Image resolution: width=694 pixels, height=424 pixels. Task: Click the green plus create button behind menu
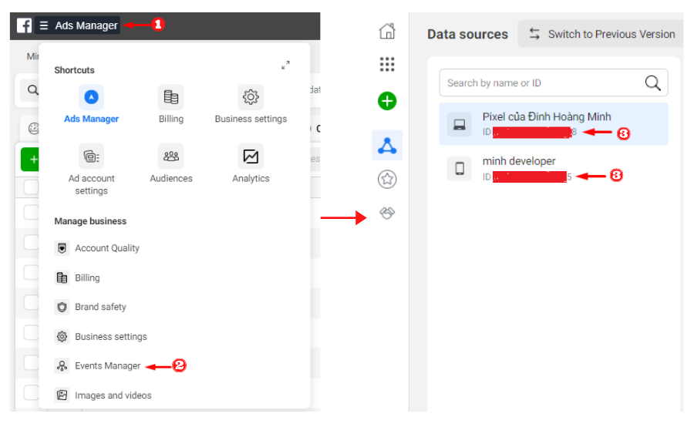pos(30,160)
